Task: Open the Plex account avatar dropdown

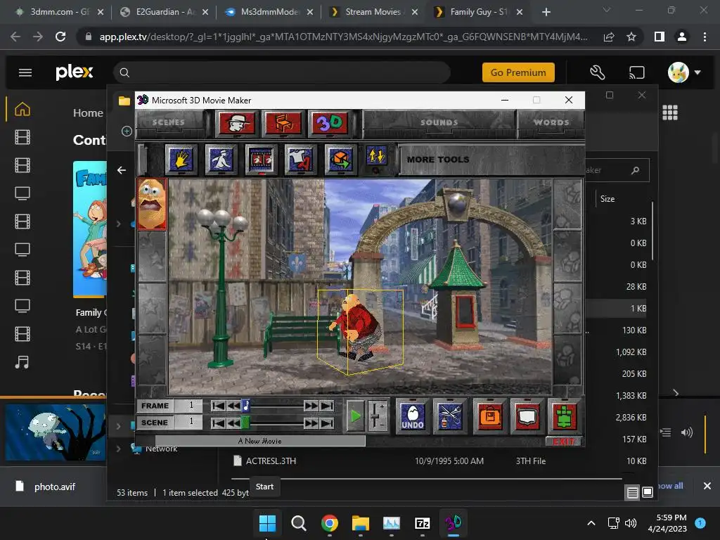Action: [683, 72]
